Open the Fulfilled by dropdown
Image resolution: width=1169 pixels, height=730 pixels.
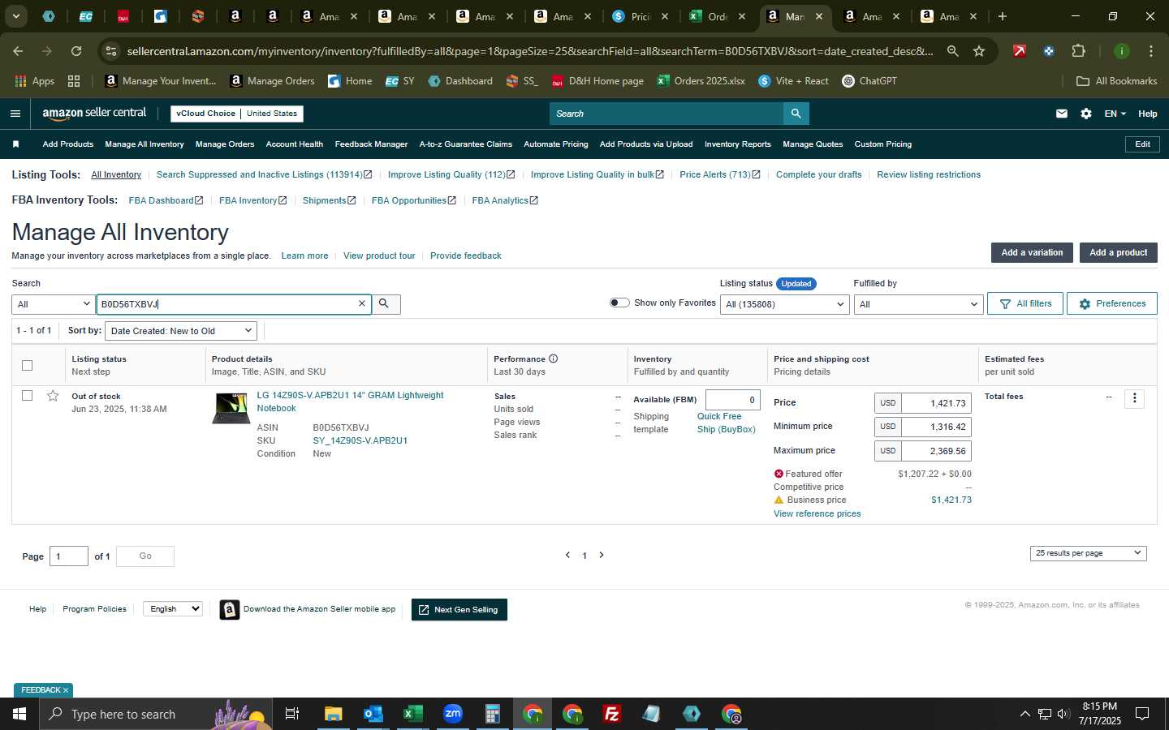click(x=918, y=304)
